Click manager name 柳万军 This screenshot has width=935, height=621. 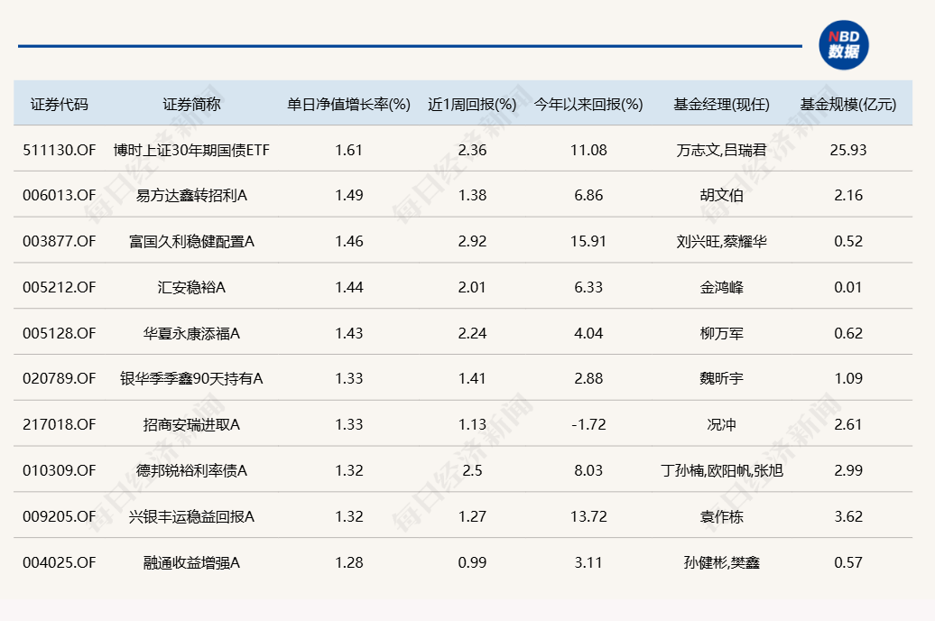click(x=721, y=333)
